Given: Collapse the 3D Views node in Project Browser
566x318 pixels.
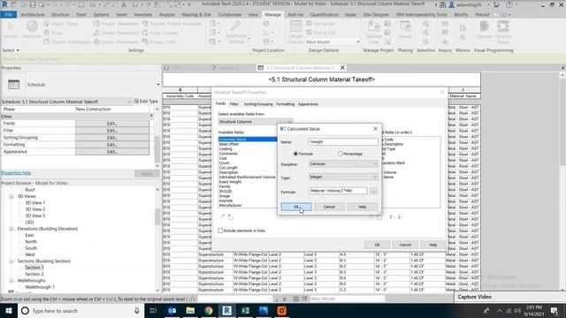Looking at the screenshot, I should tap(11, 196).
